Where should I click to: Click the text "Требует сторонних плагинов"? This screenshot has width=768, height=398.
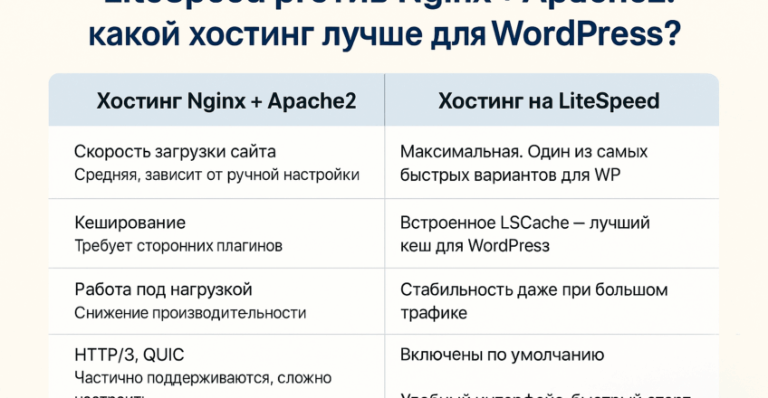[x=178, y=245]
